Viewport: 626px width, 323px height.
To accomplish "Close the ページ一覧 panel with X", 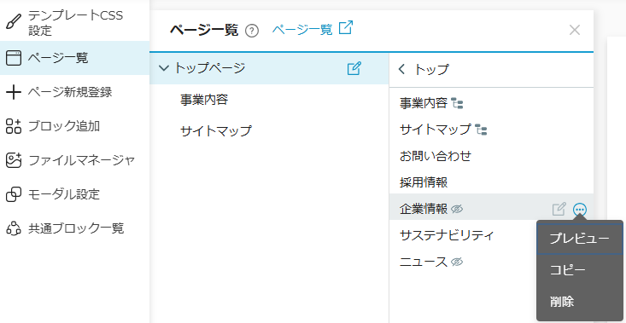I will [575, 30].
